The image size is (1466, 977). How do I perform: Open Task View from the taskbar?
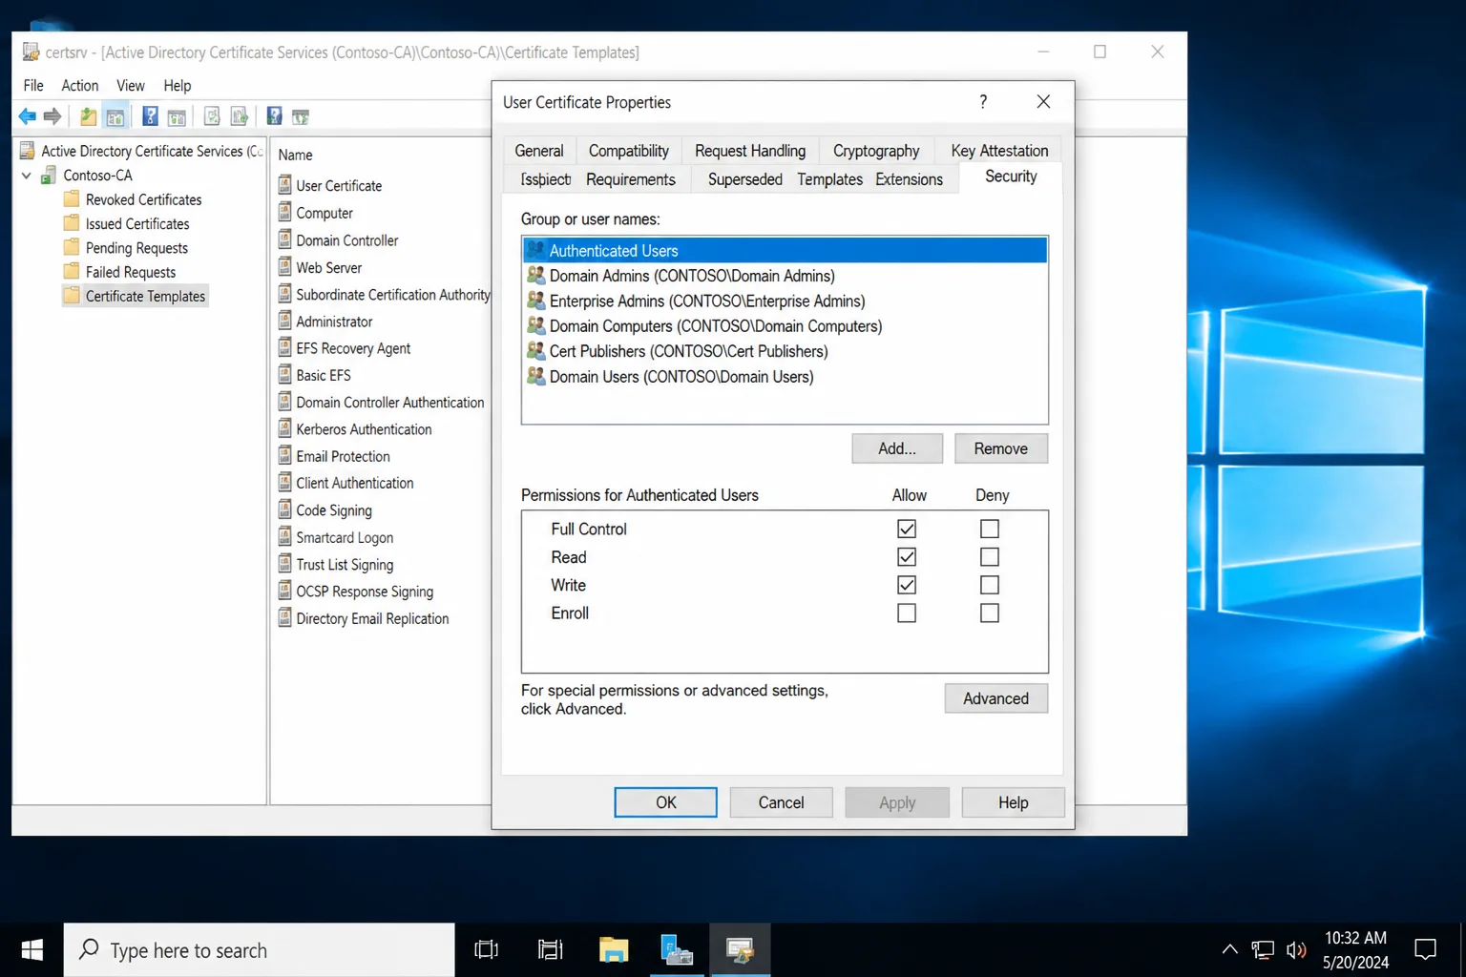tap(487, 950)
